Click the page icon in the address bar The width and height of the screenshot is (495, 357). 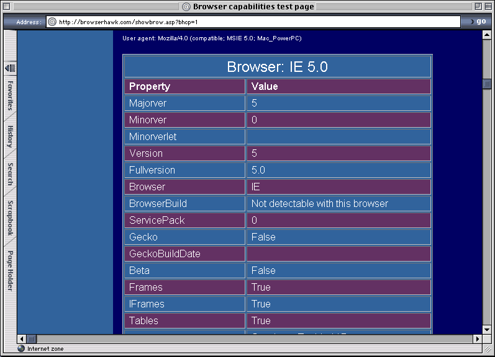[x=52, y=22]
